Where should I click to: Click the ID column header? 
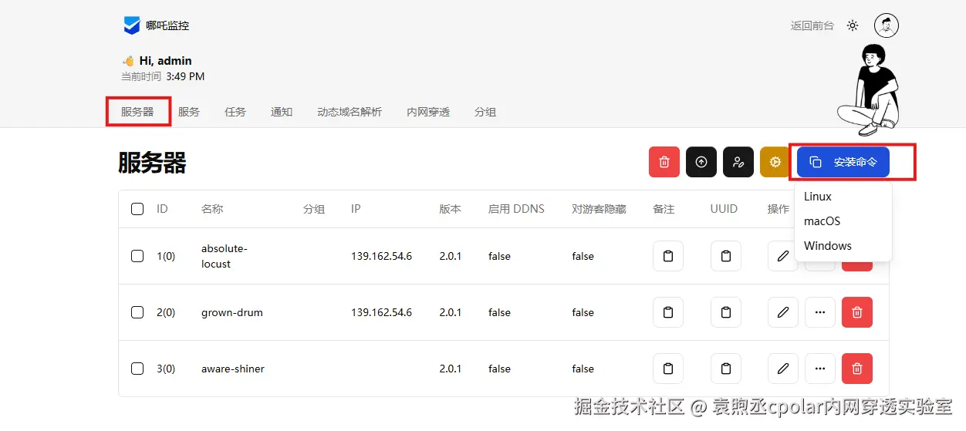coord(162,209)
